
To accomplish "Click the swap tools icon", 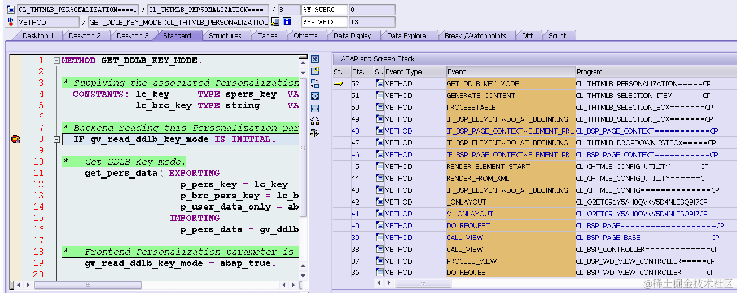I will tap(315, 121).
